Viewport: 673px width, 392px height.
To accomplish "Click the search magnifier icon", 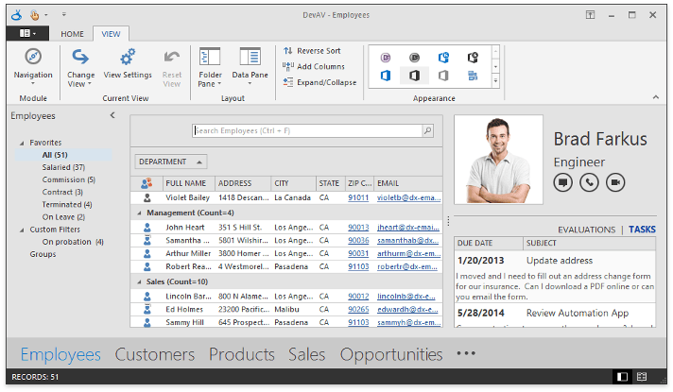I will point(427,130).
